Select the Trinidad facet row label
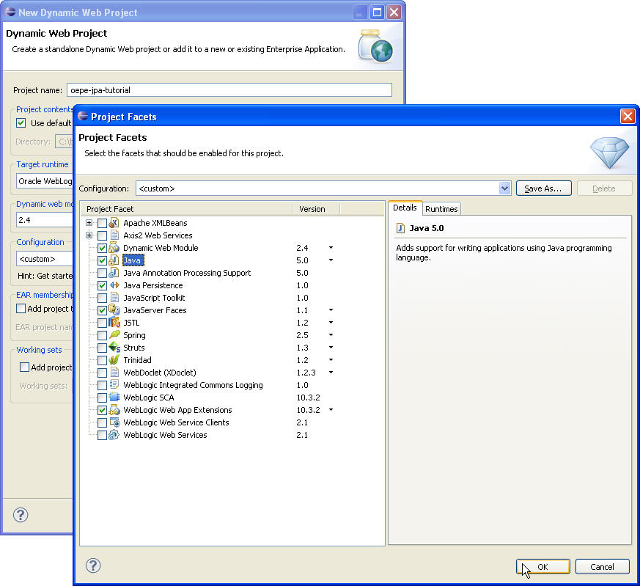This screenshot has height=586, width=640. point(137,360)
